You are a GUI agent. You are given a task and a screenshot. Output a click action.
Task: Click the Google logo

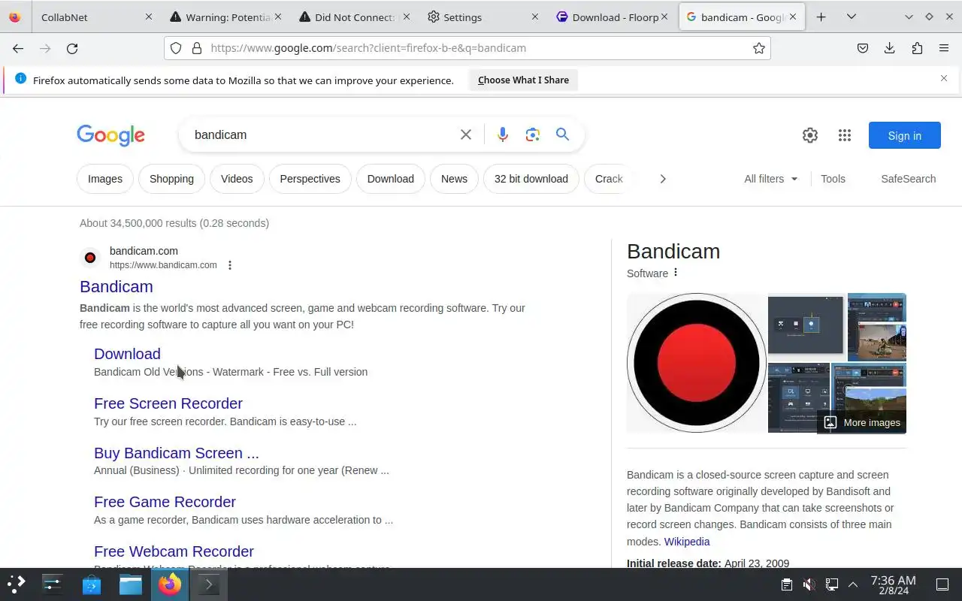click(110, 135)
